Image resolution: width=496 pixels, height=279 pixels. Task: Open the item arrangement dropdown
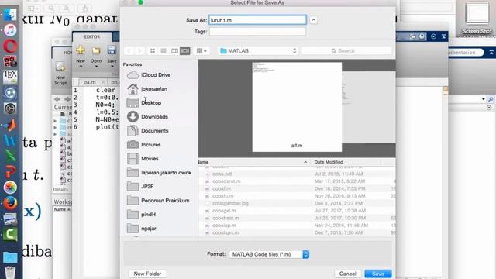201,50
